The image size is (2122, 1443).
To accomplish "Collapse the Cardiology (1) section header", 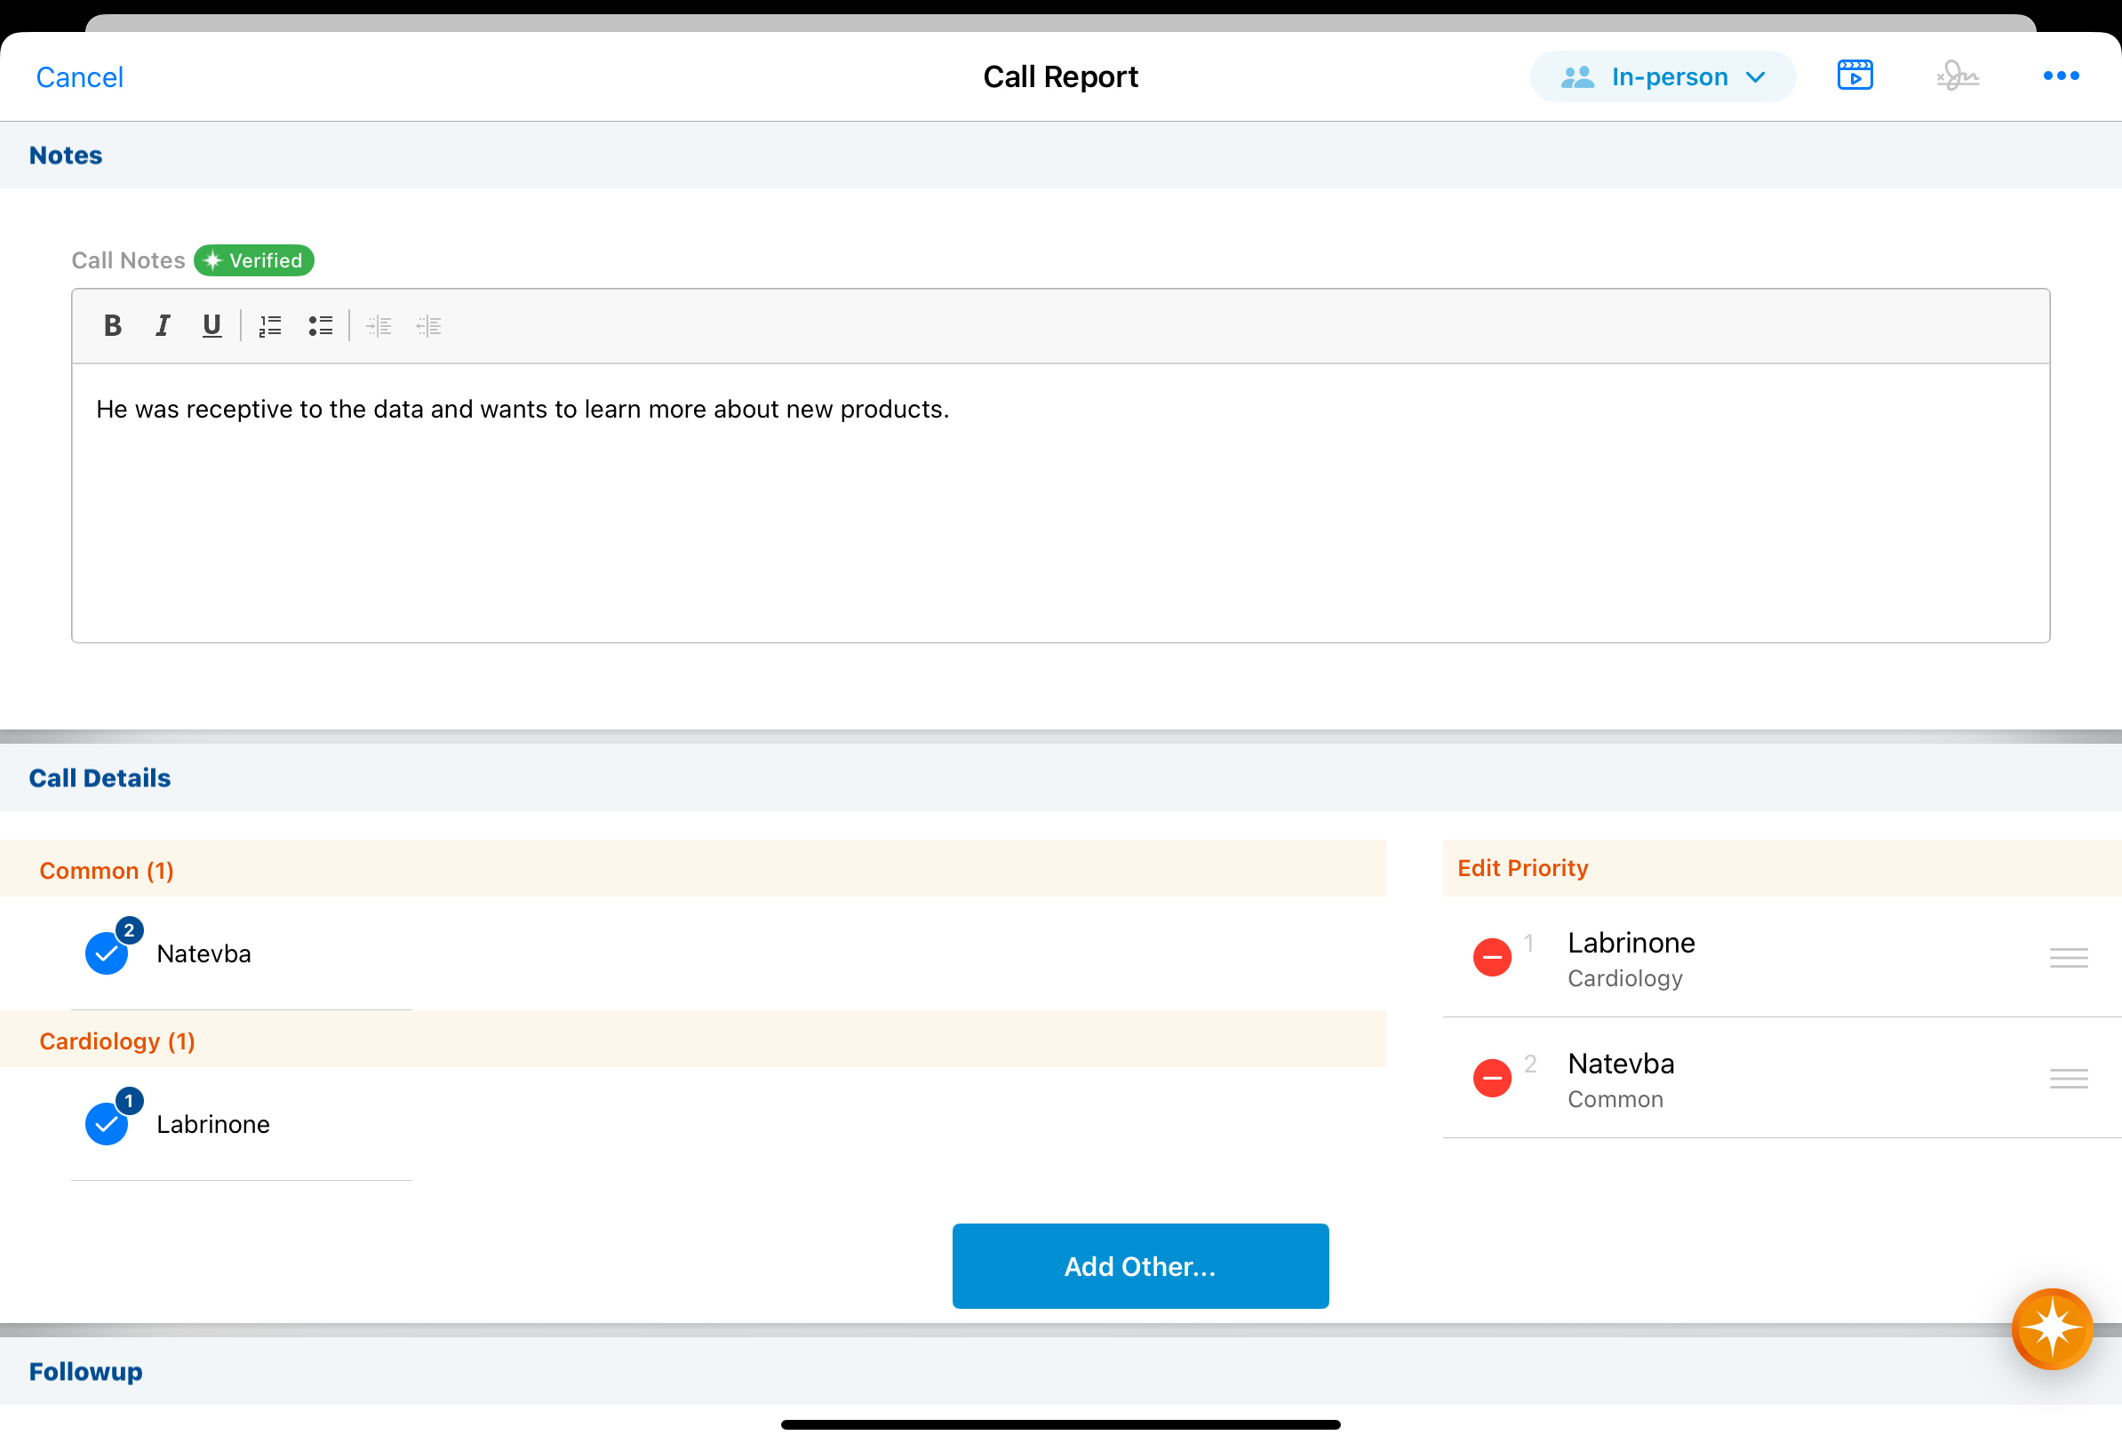I will [118, 1041].
